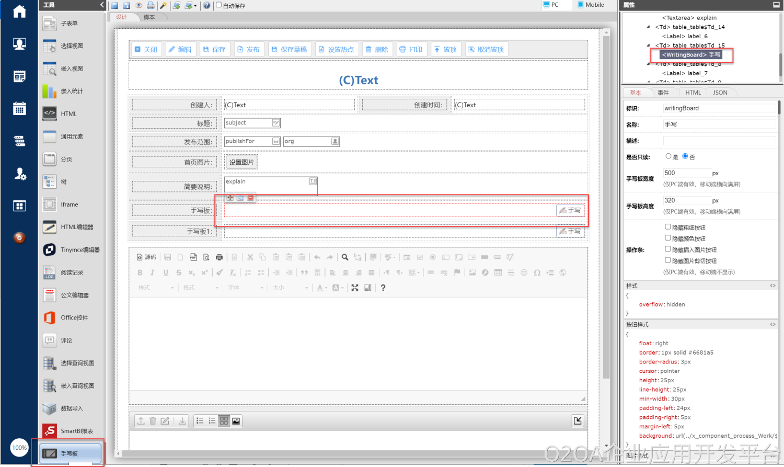Collapse the Td table_table$Td_14 tree node
This screenshot has height=467, width=784.
pos(649,27)
